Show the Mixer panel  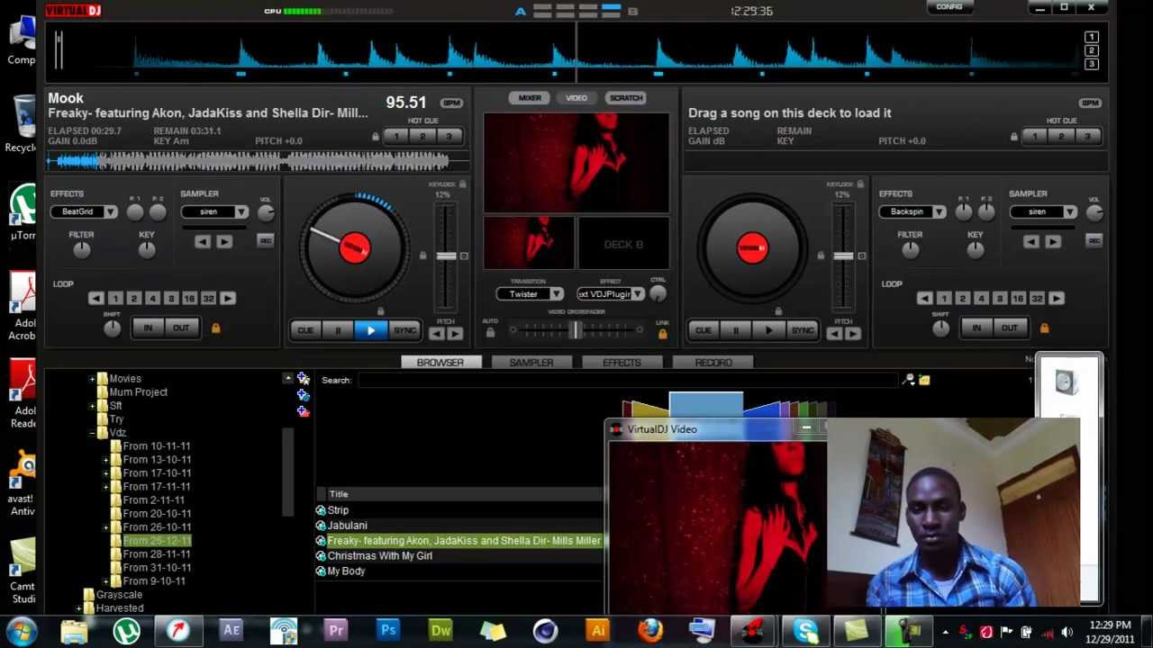coord(530,98)
